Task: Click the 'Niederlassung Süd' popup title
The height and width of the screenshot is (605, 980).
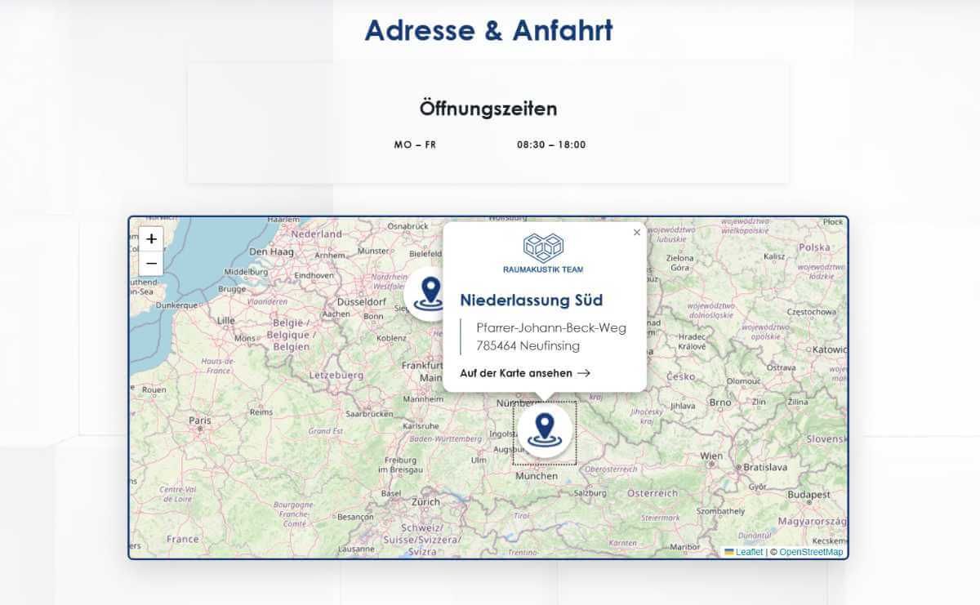Action: [531, 300]
